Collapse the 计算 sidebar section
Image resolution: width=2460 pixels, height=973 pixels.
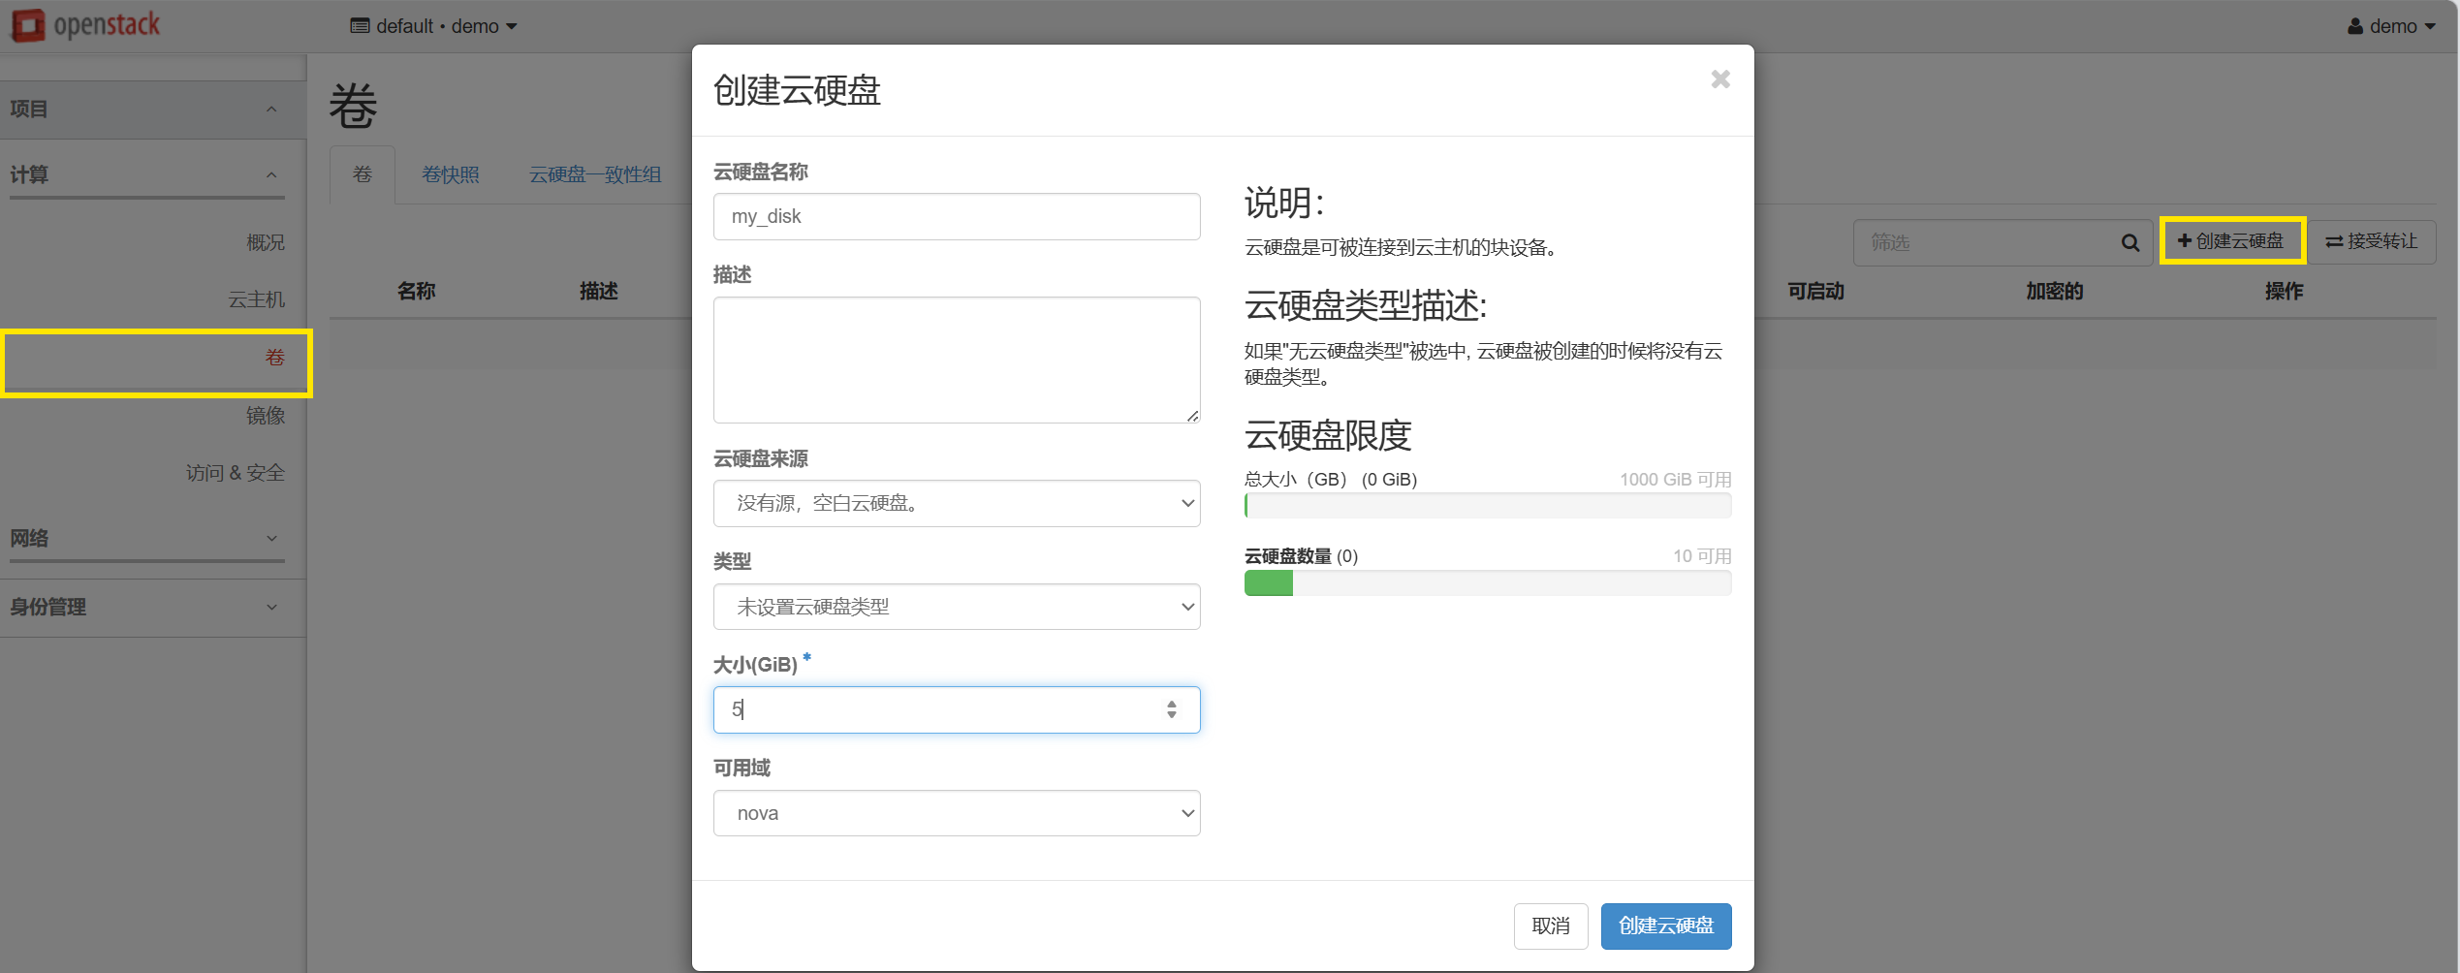pyautogui.click(x=147, y=174)
